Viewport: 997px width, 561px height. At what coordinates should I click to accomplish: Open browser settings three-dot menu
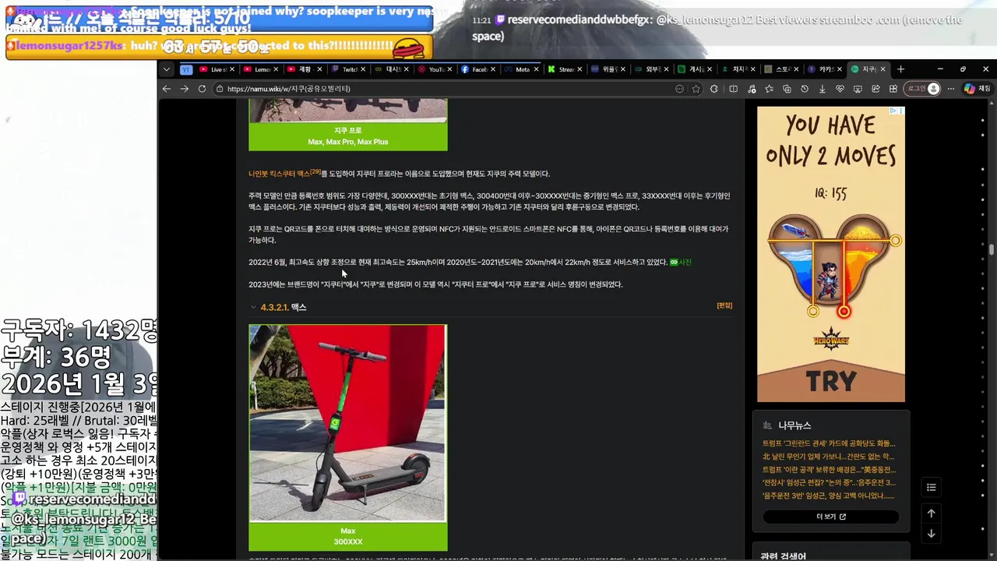point(950,89)
